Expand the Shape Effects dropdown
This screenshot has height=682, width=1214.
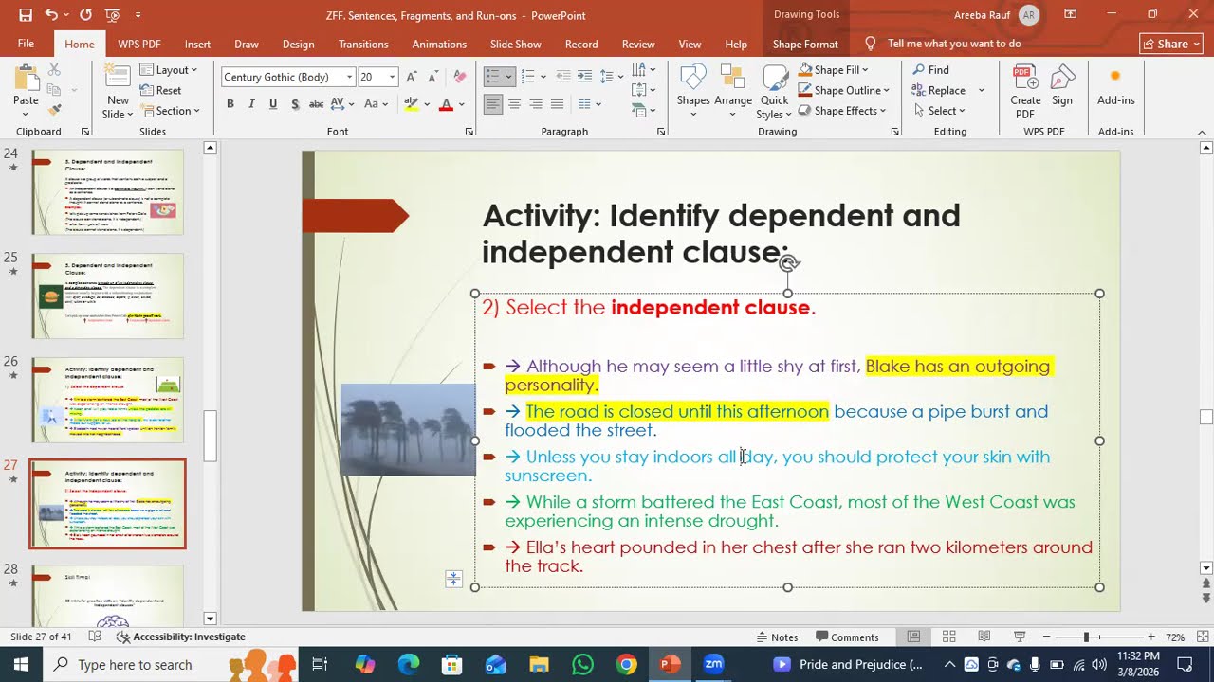[842, 111]
